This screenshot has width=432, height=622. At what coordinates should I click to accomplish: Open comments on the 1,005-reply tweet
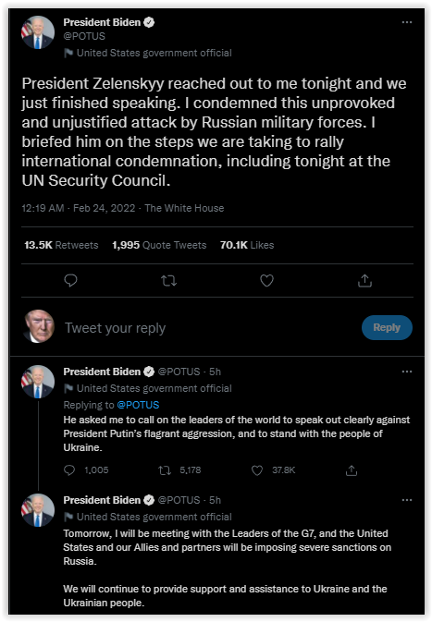click(69, 470)
